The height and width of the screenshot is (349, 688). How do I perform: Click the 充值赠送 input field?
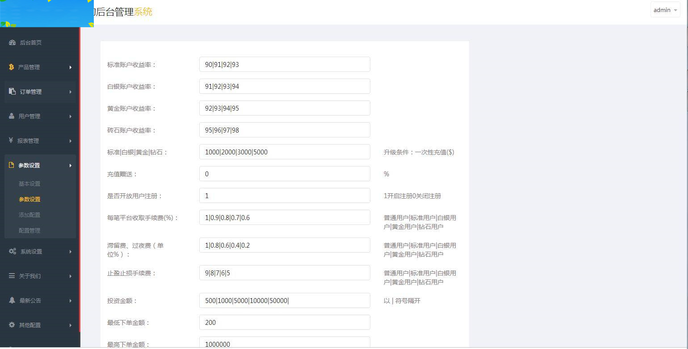pos(285,174)
